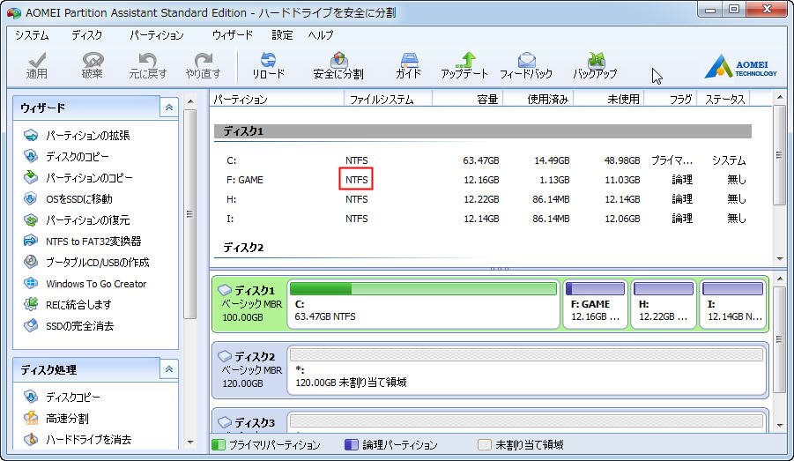The image size is (794, 461).
Task: Sort by 未使用 column header
Action: click(608, 99)
